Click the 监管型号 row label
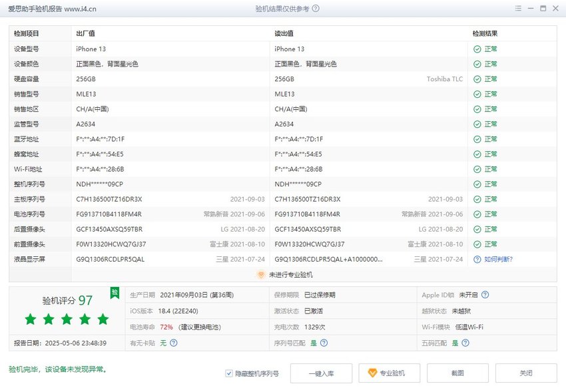 pyautogui.click(x=27, y=124)
